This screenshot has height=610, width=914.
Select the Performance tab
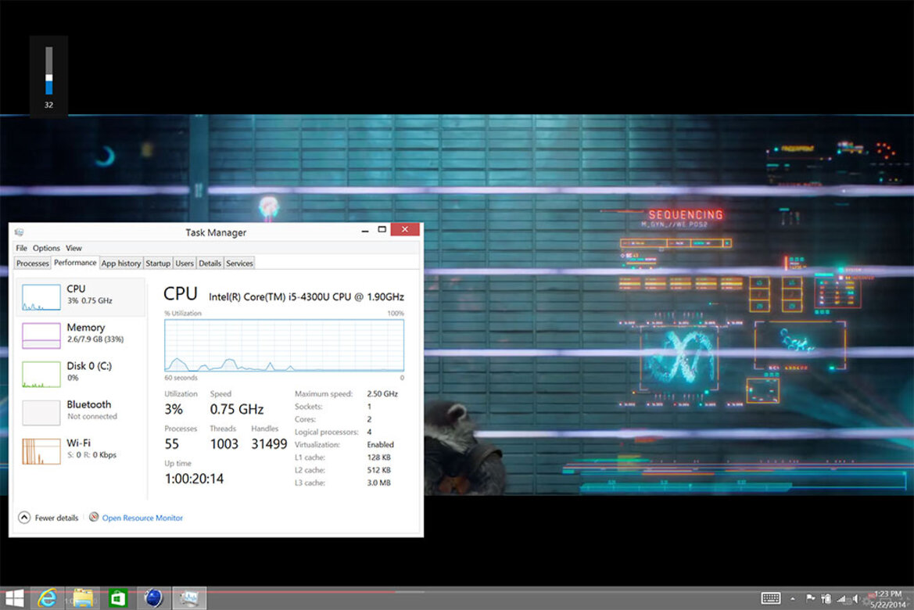pyautogui.click(x=75, y=263)
